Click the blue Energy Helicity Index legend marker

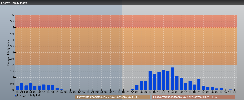(x=16, y=95)
